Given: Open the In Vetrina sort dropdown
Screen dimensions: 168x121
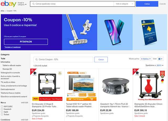Looking at the screenshot, I should coord(146,59).
